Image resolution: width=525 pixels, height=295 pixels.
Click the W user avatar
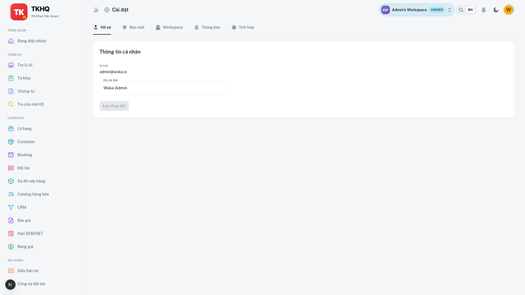pos(509,10)
